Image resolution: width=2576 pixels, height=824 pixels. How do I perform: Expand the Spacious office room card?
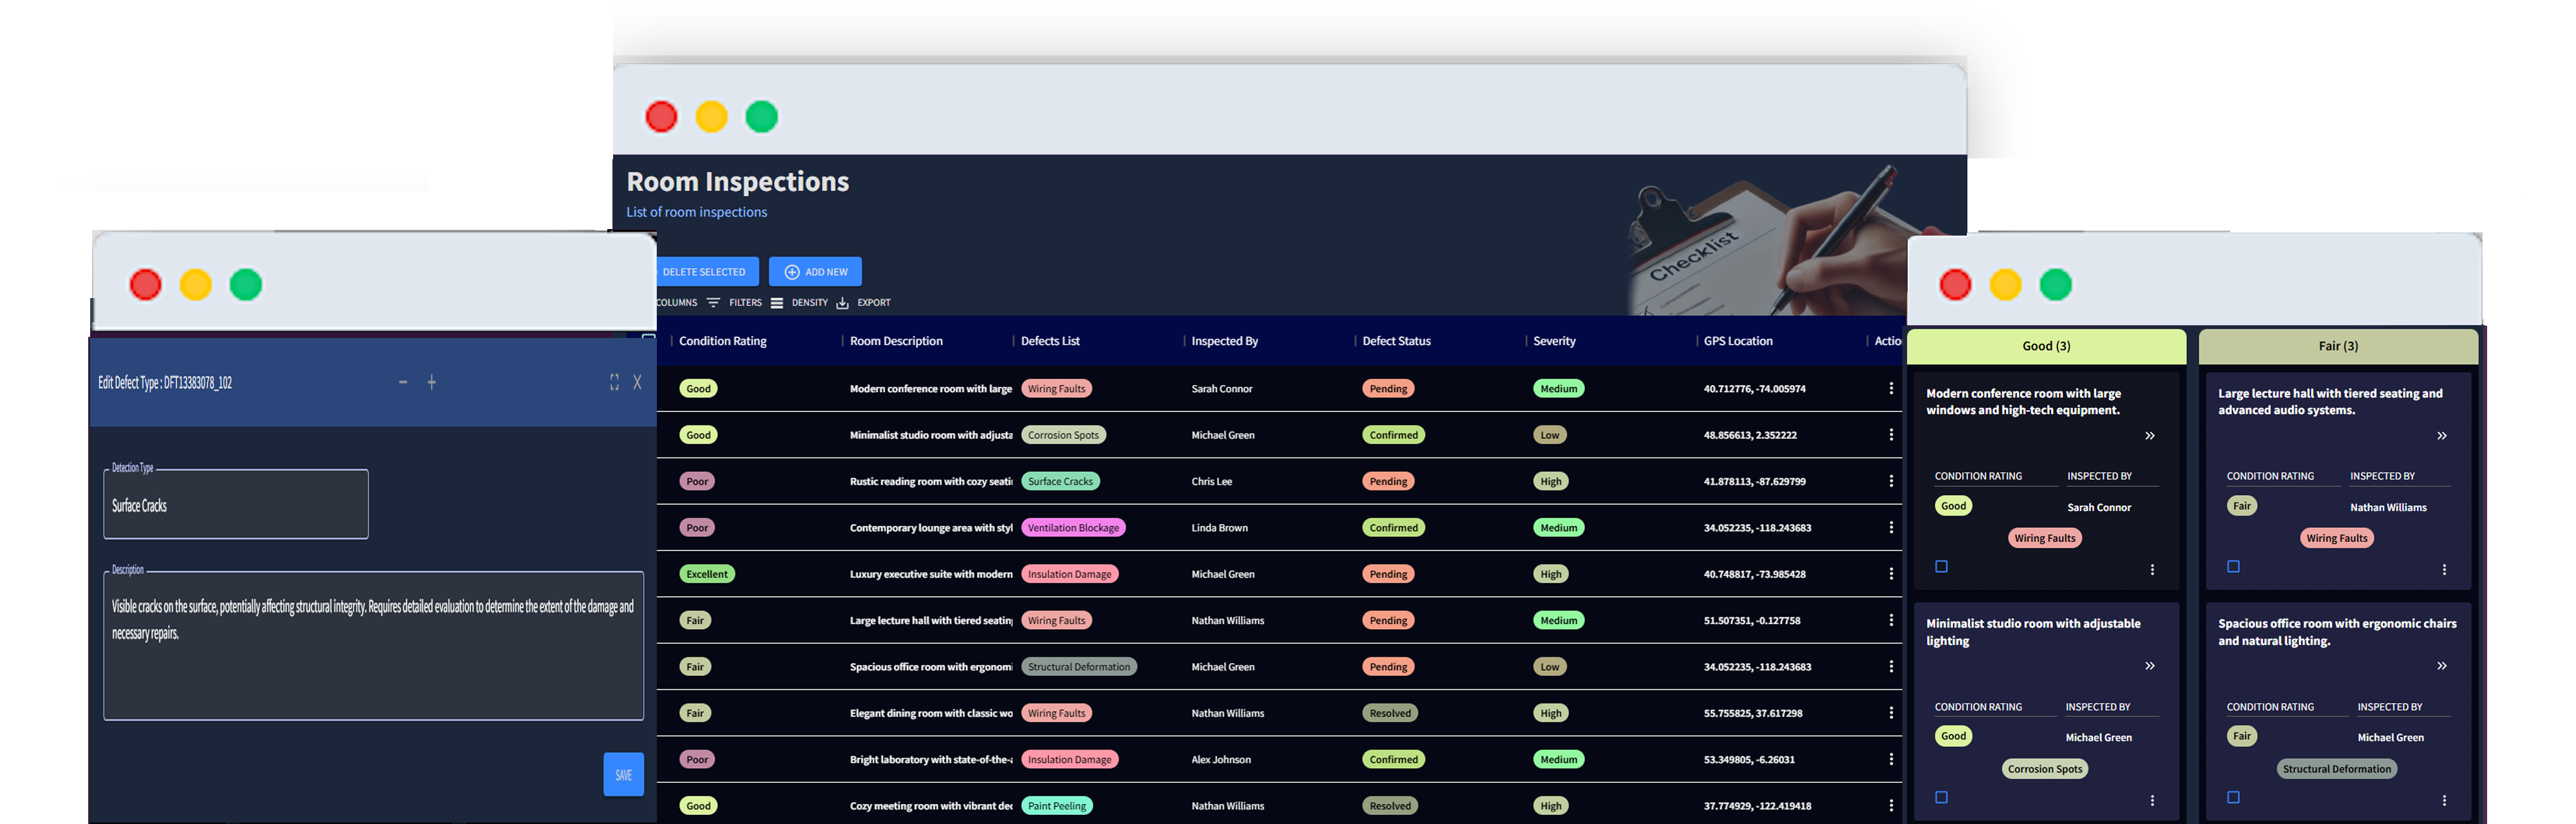(x=2442, y=665)
